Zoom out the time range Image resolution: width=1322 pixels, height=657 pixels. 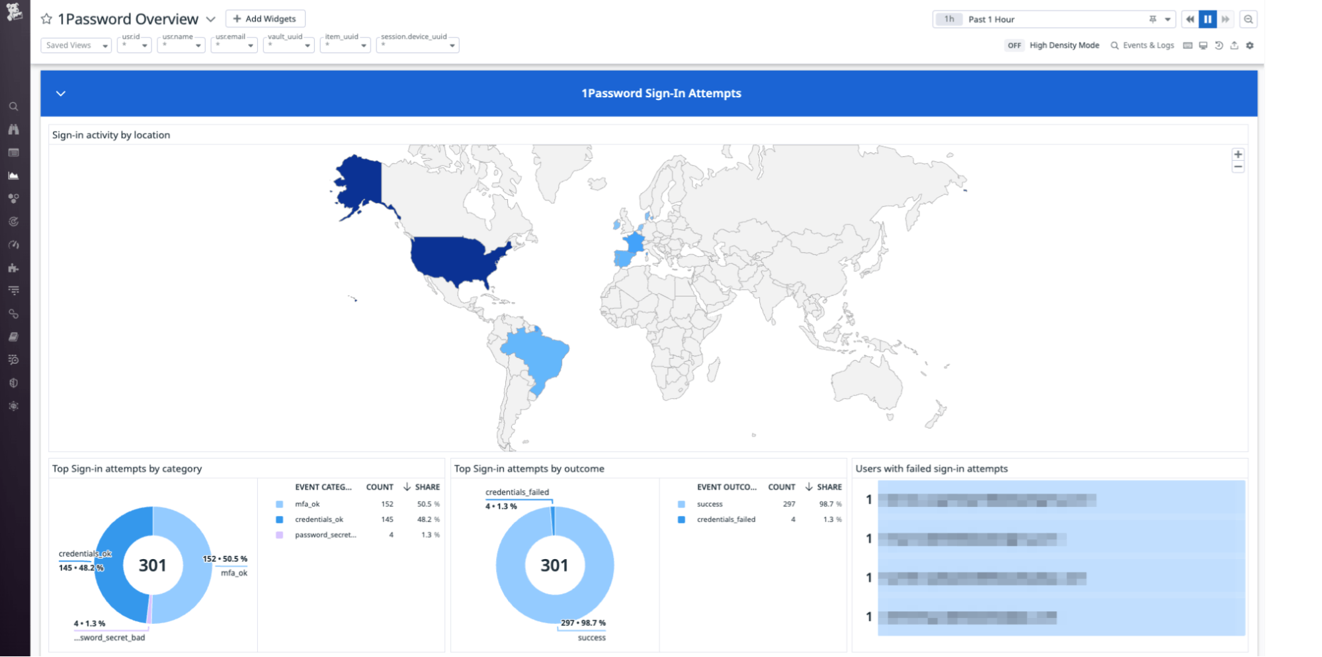coord(1248,19)
